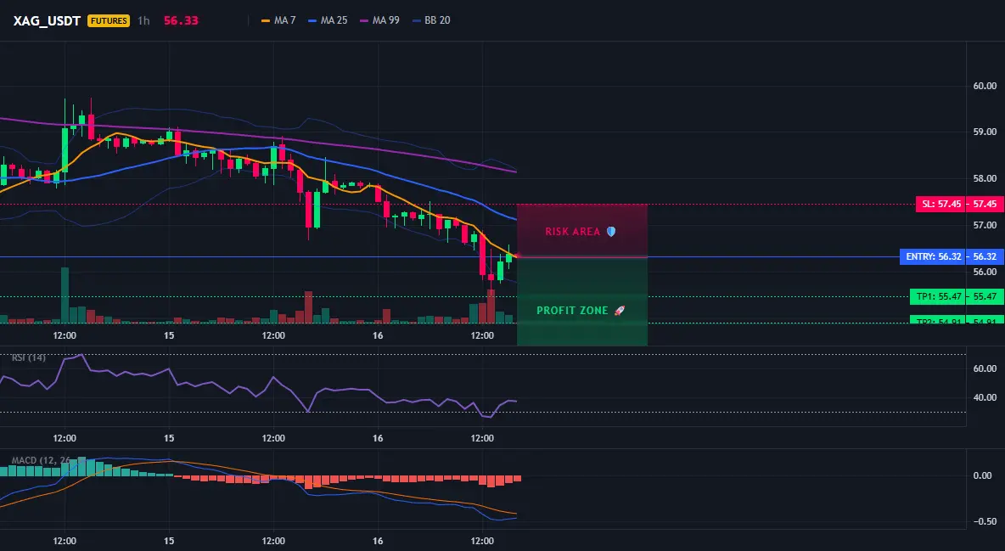Click the orange MA 7 color dash in legend
Screen dimensions: 1005x551
(x=266, y=20)
